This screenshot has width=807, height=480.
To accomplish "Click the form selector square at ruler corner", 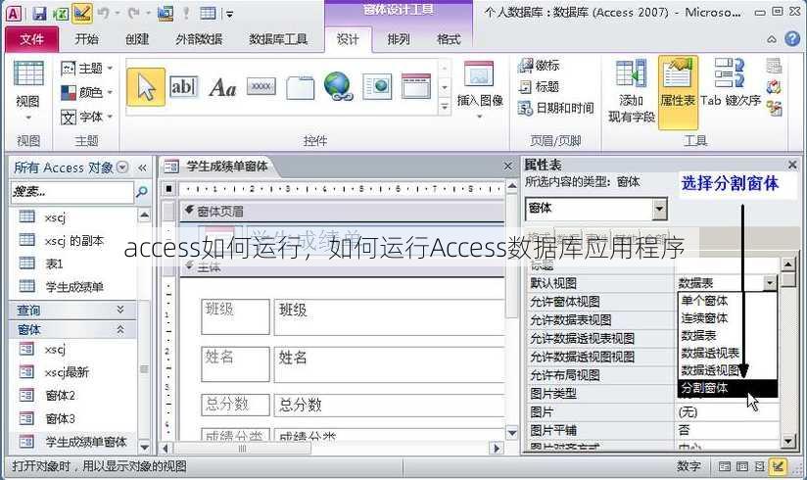I will tap(168, 189).
